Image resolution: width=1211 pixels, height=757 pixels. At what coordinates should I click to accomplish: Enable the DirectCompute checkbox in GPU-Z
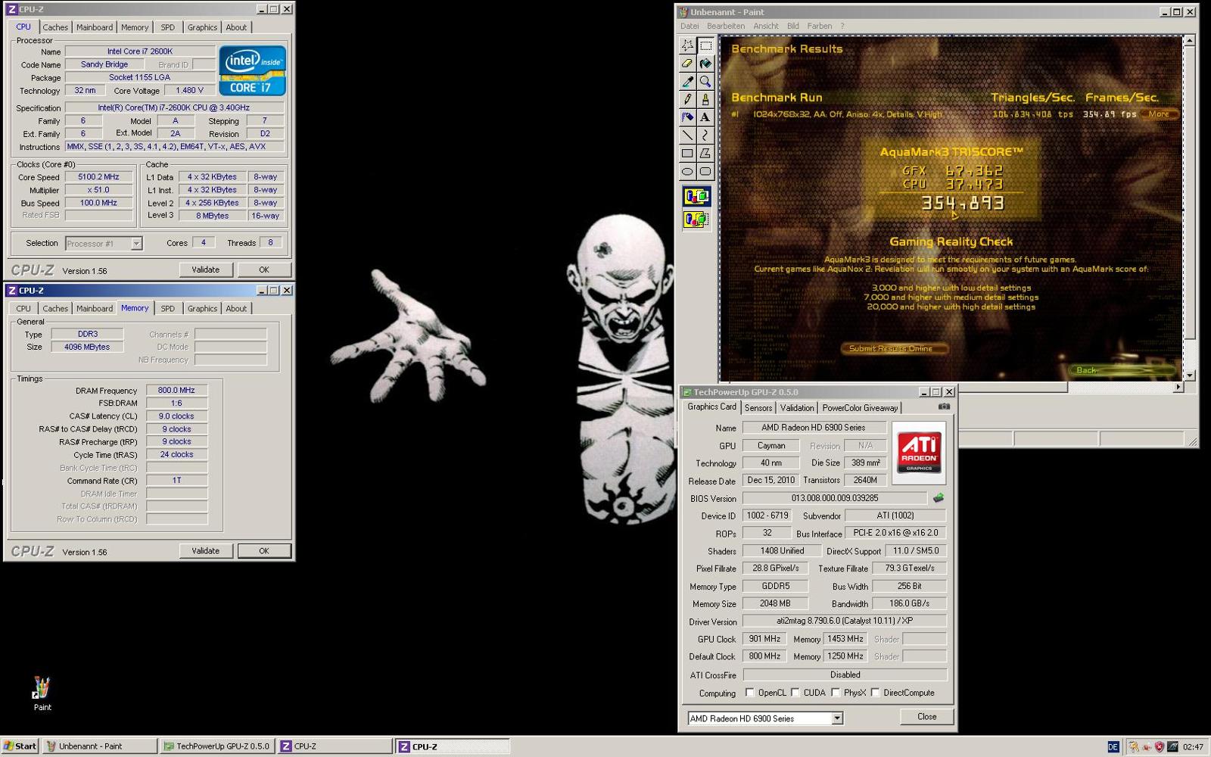[876, 693]
